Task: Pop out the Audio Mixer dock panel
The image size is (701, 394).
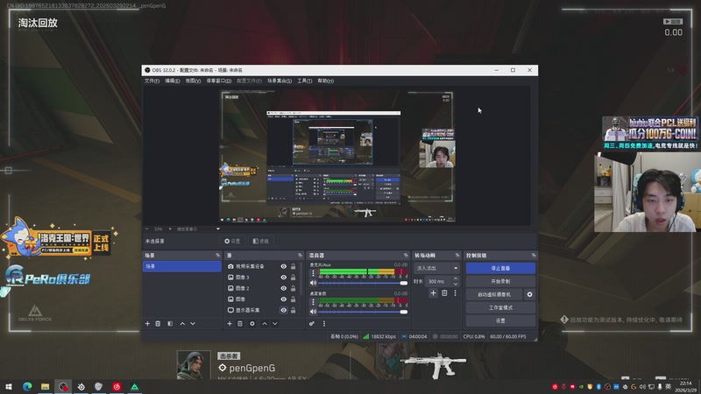Action: pyautogui.click(x=406, y=255)
